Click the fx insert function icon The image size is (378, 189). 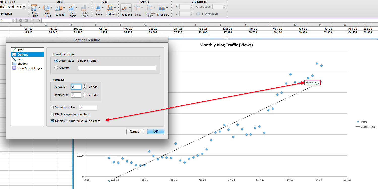point(39,20)
